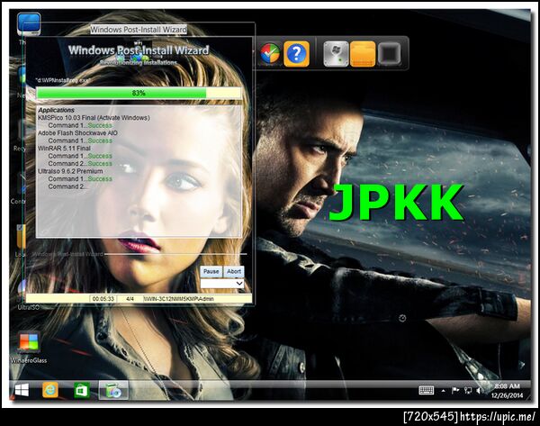This screenshot has width=540, height=426.
Task: Select the UltraISO 9.6.2 Premium entry
Action: pos(70,171)
